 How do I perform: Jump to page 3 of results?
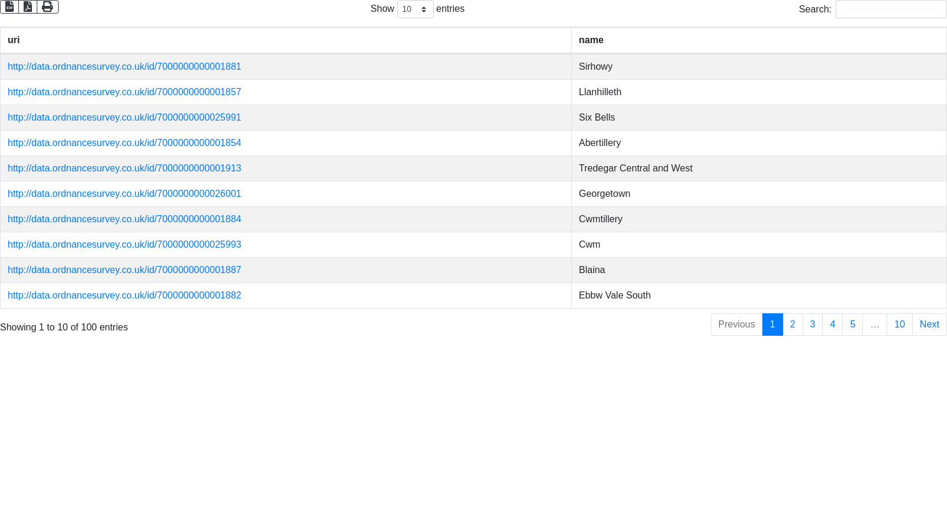813,325
